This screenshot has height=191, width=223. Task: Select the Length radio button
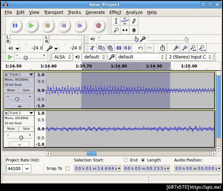[x=143, y=160]
